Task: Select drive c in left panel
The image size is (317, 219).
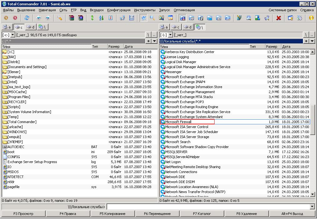Action: 19,27
